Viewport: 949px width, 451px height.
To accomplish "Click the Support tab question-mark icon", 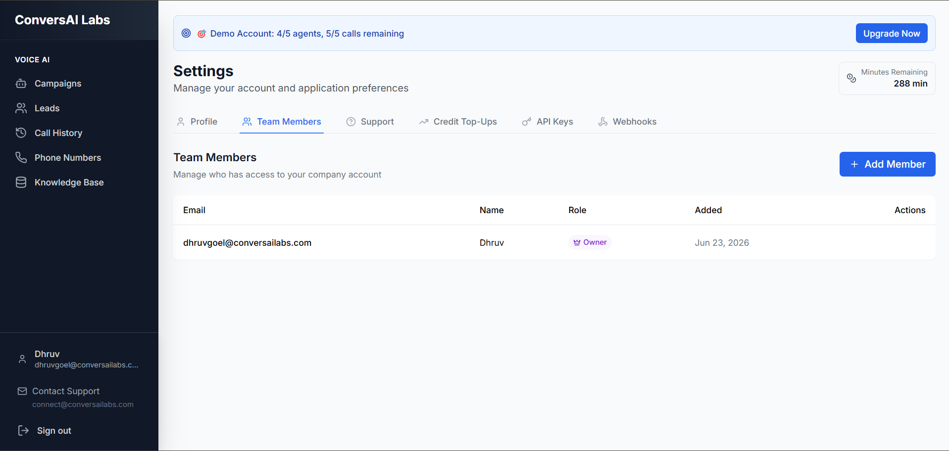I will coord(351,122).
